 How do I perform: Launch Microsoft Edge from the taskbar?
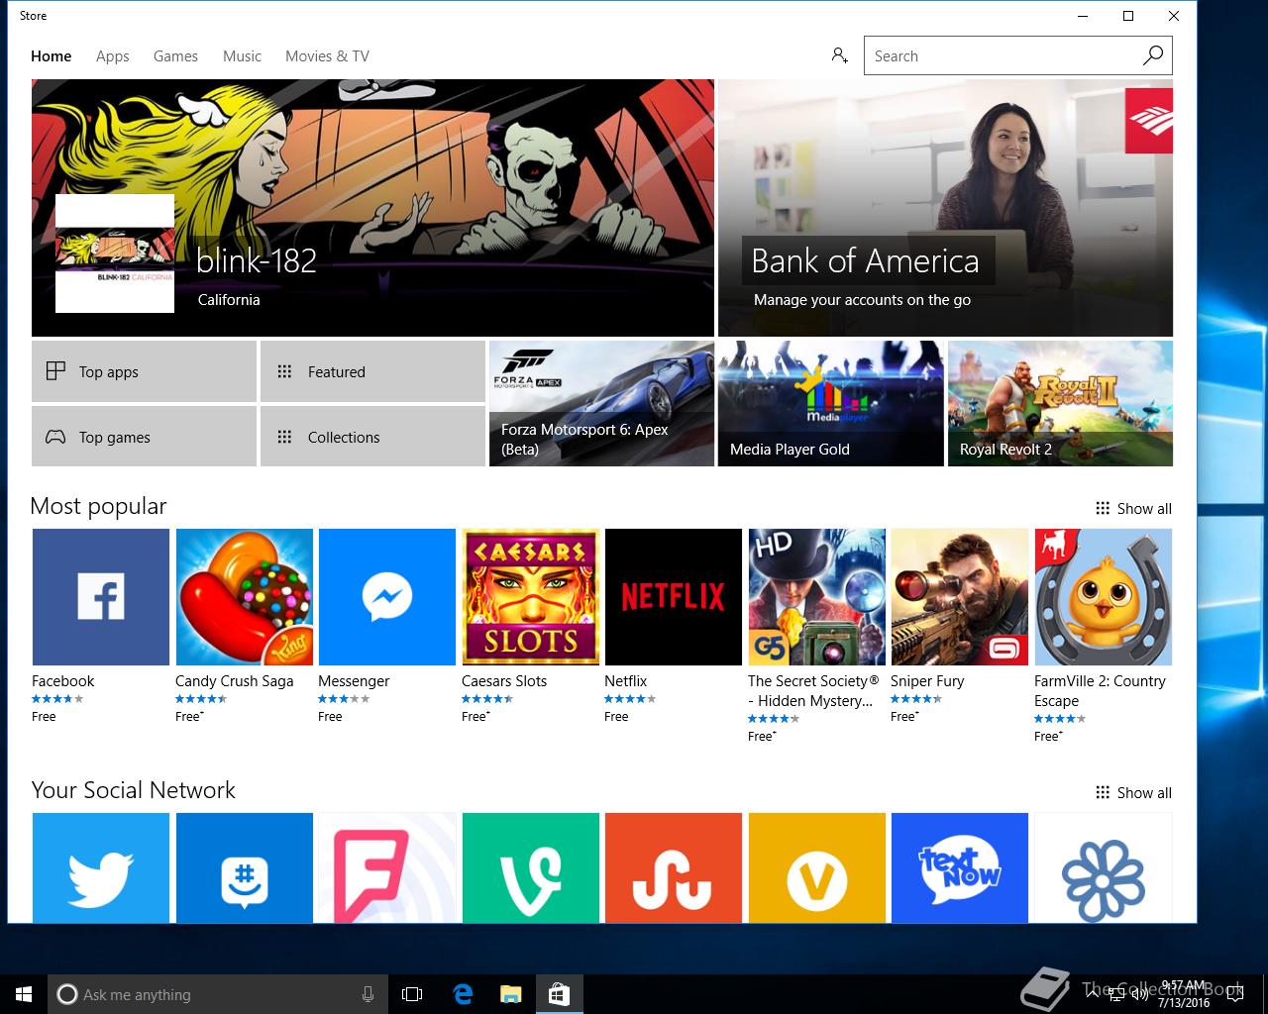coord(463,994)
